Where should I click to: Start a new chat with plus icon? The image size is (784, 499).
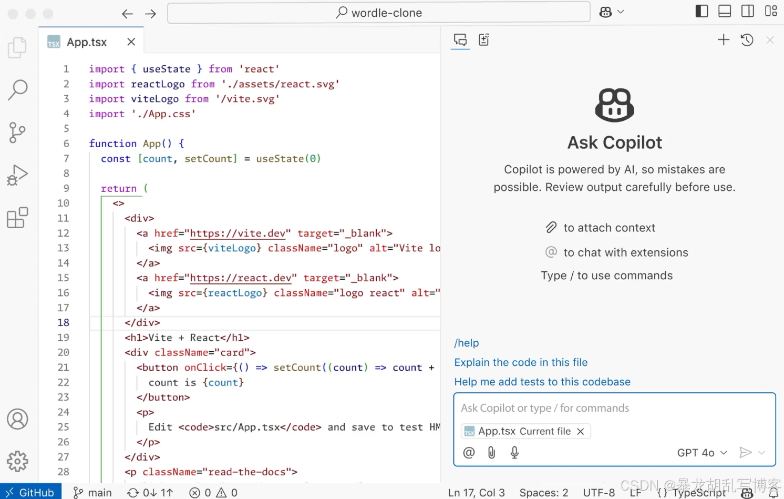click(724, 40)
